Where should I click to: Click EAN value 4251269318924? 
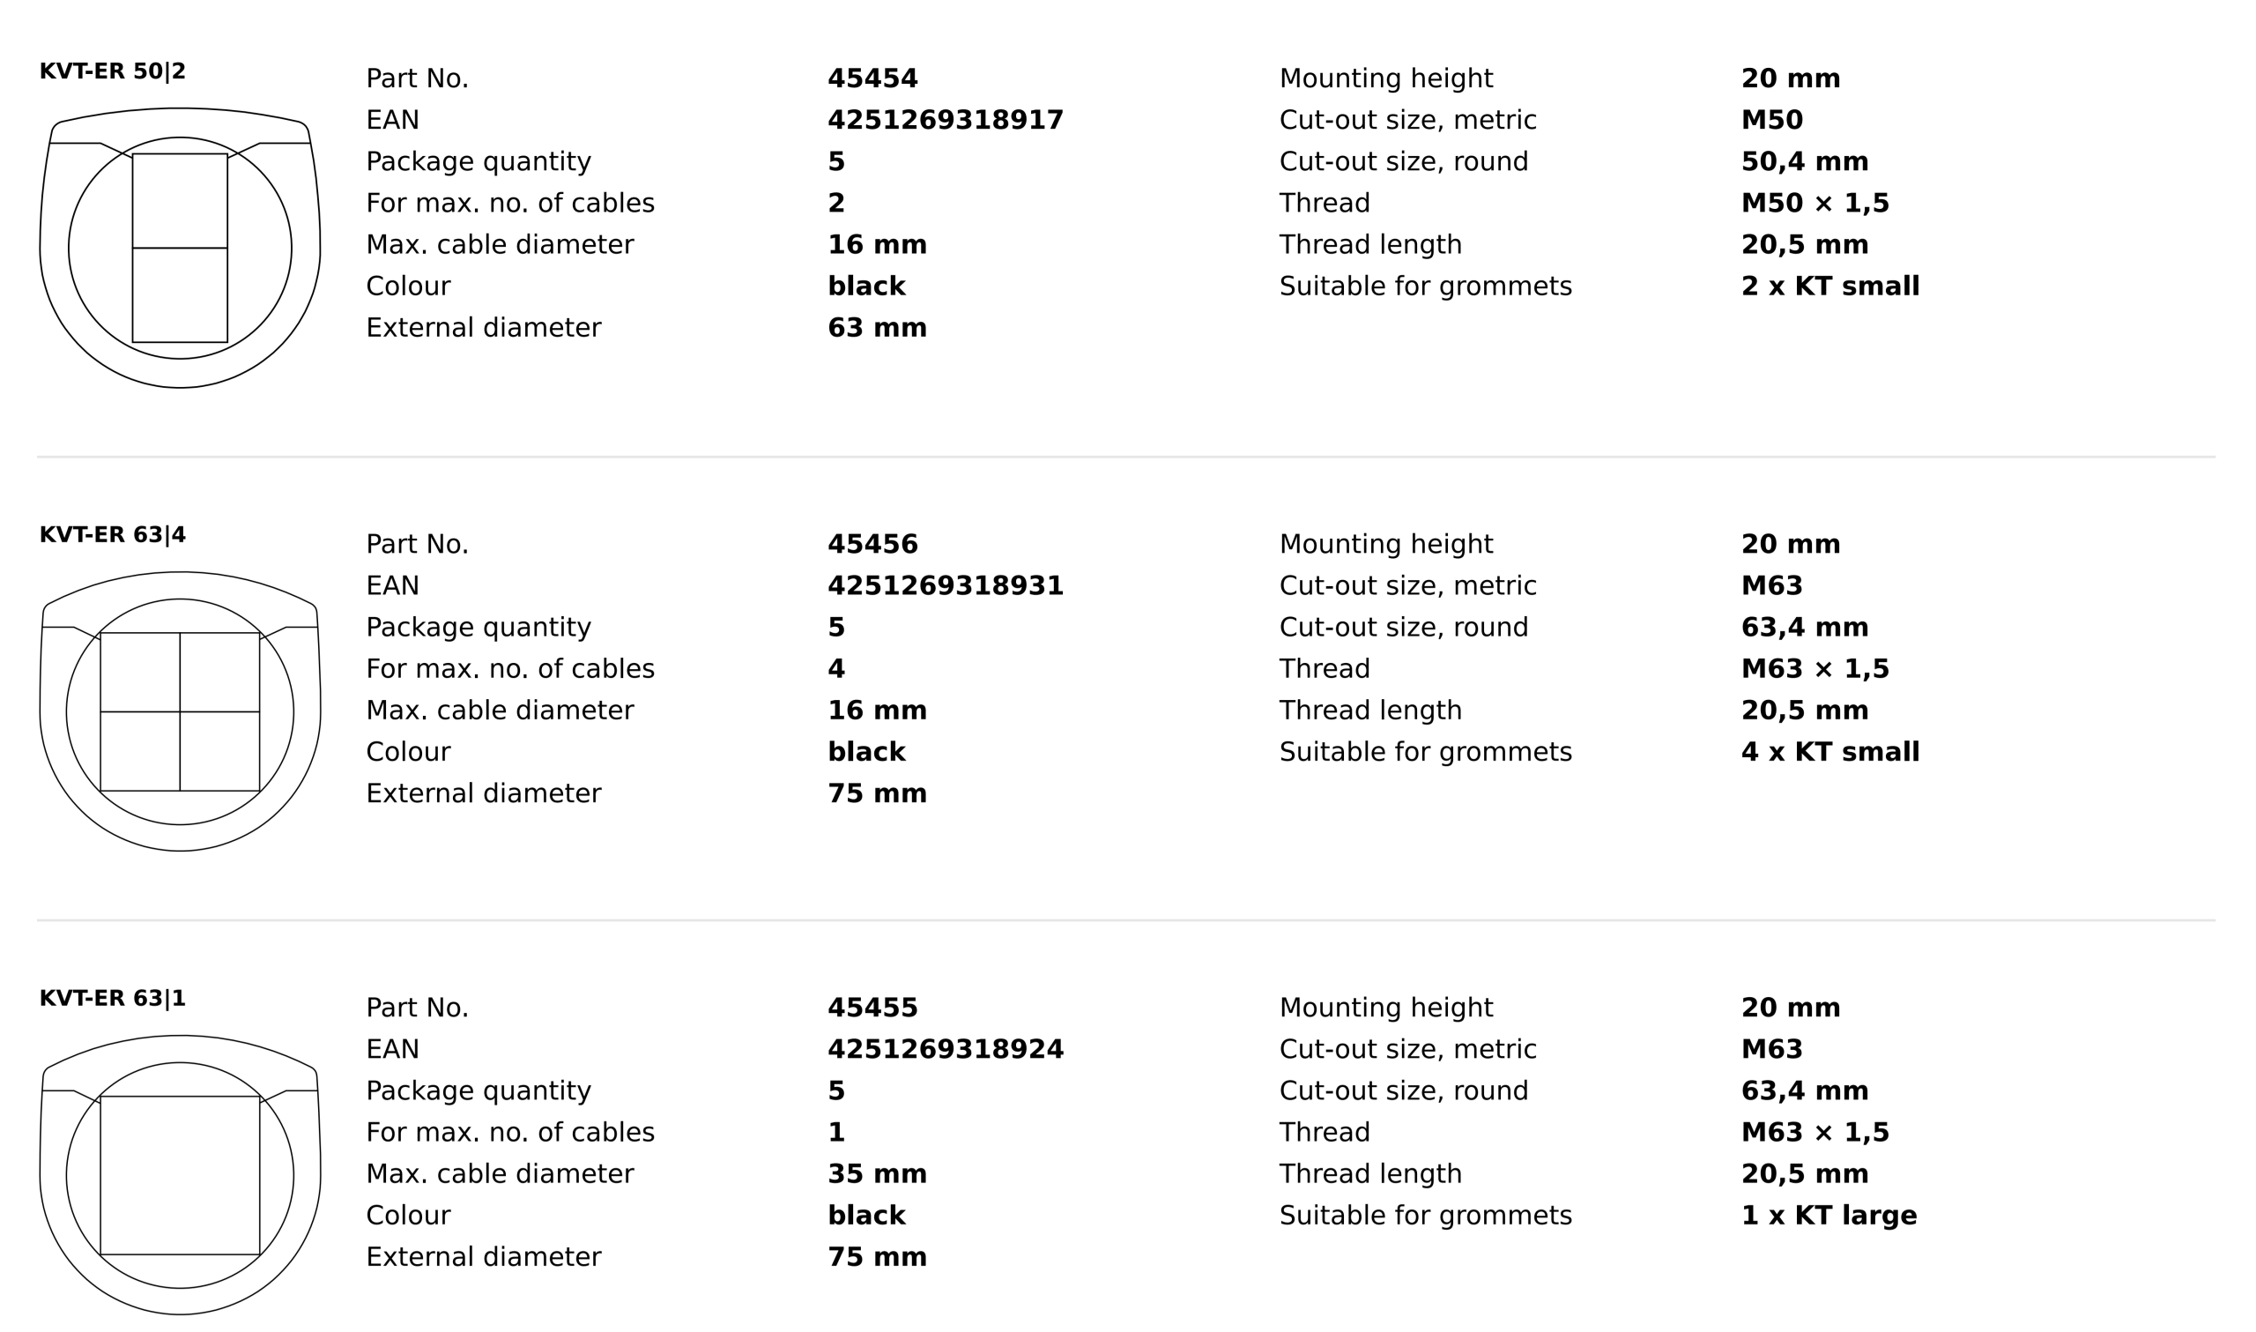coord(945,1049)
